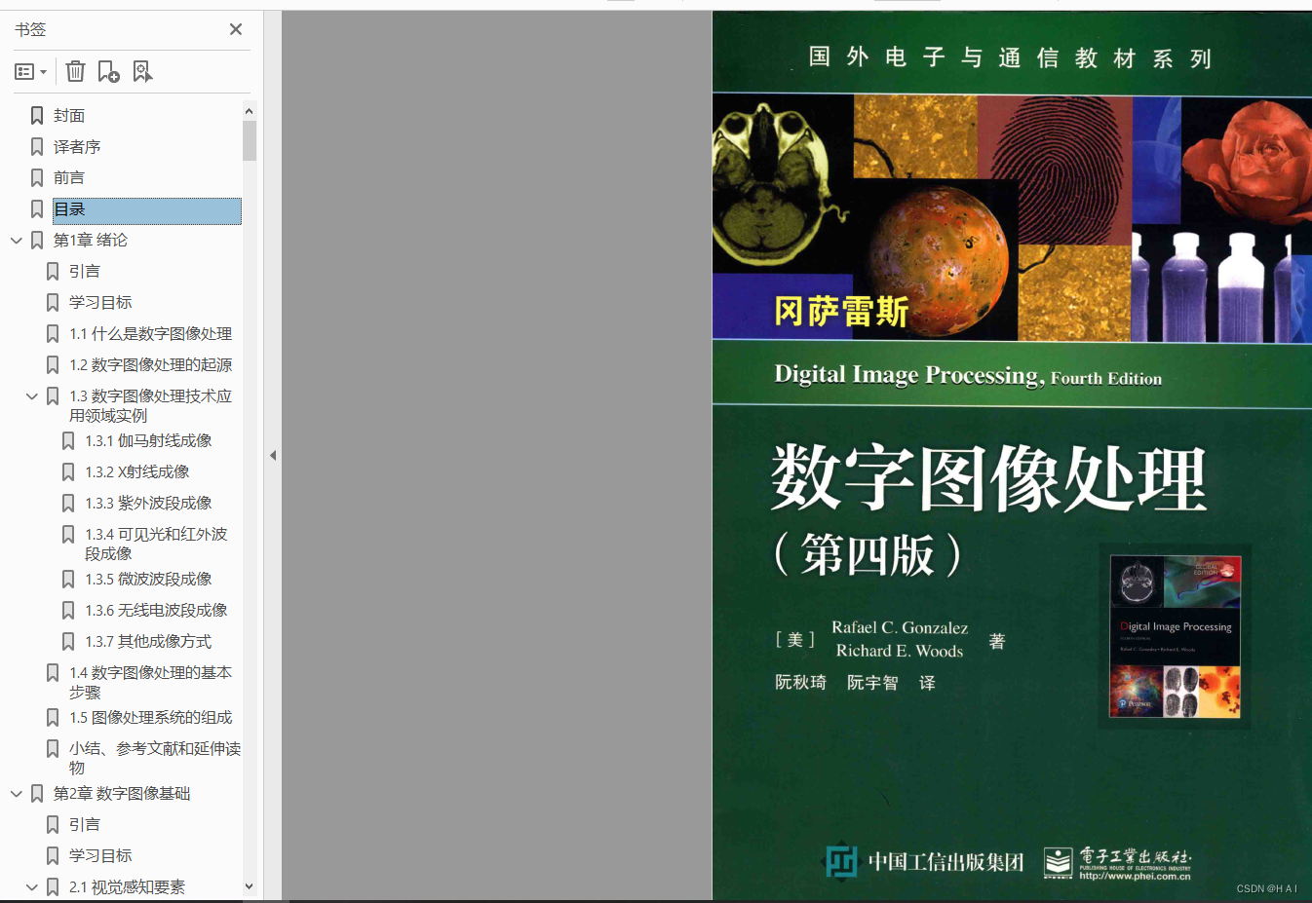Click bookmark icon next to 目录

pos(37,209)
